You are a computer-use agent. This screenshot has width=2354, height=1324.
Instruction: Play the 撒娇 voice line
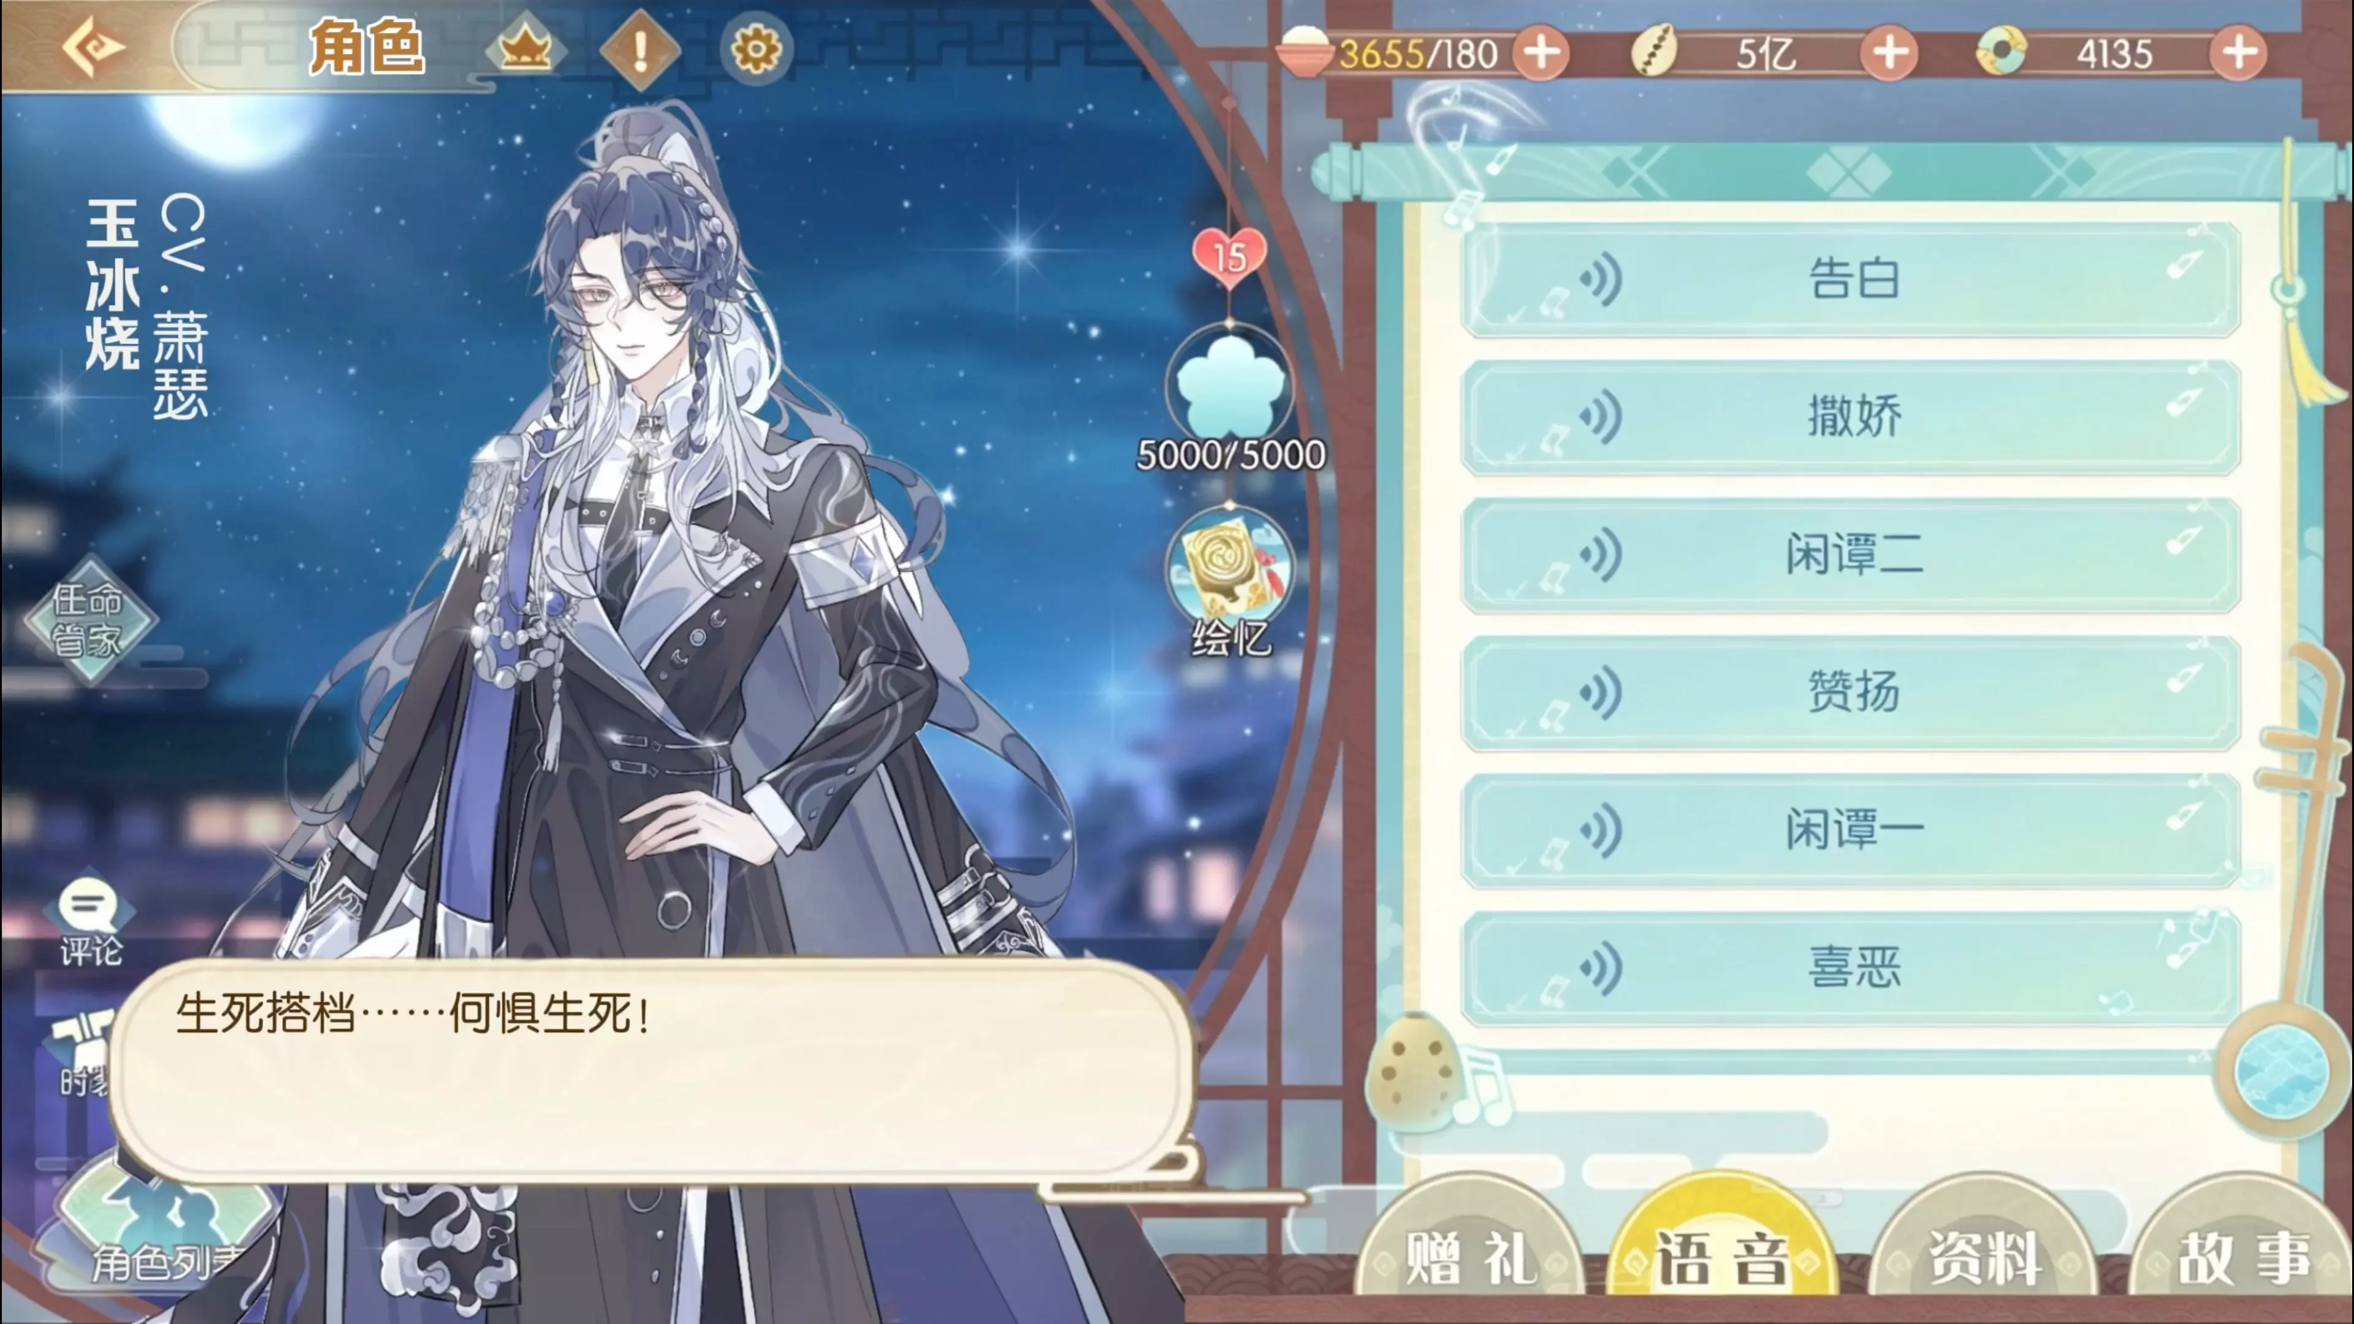click(1851, 417)
